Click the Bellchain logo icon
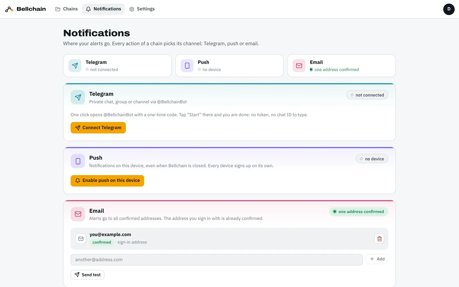Screen dimensions: 459x287 tap(9, 9)
